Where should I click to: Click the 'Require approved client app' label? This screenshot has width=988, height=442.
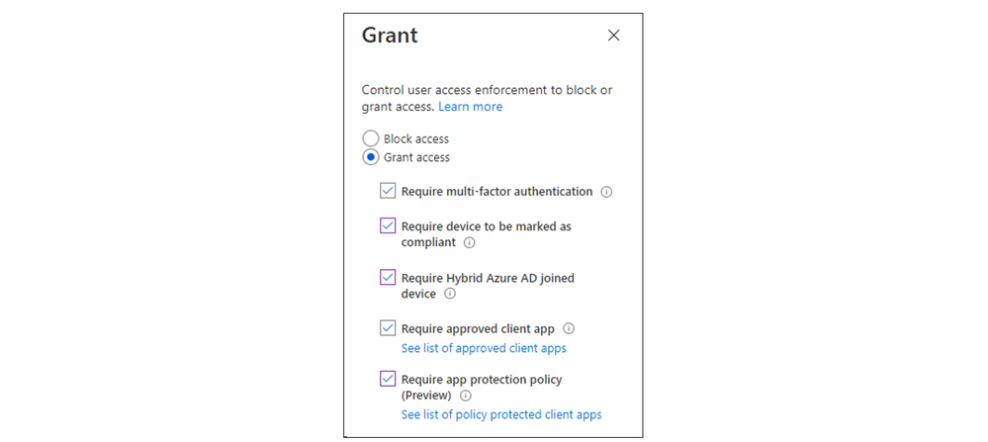point(478,328)
